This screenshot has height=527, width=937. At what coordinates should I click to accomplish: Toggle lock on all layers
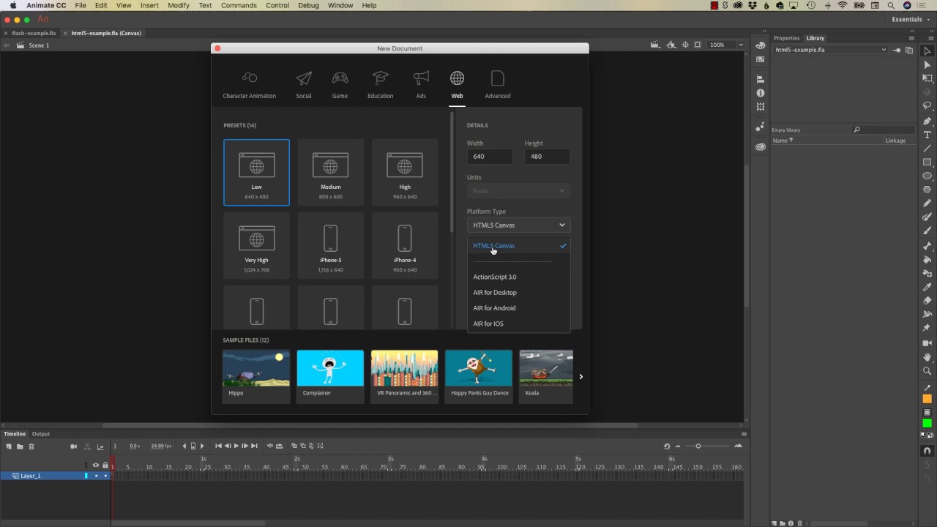[105, 465]
